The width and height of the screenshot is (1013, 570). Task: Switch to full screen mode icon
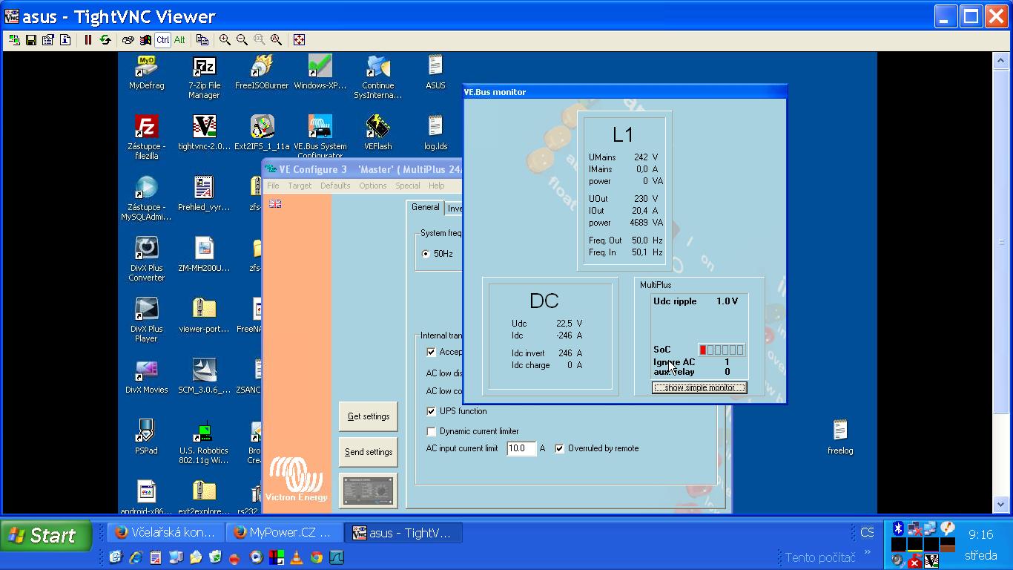(x=299, y=40)
